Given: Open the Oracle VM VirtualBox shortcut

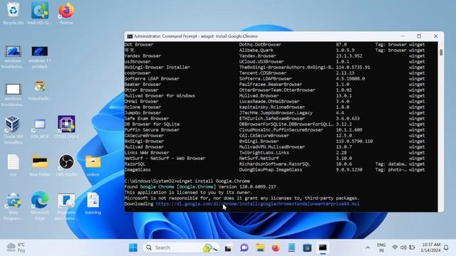Looking at the screenshot, I should [x=13, y=129].
